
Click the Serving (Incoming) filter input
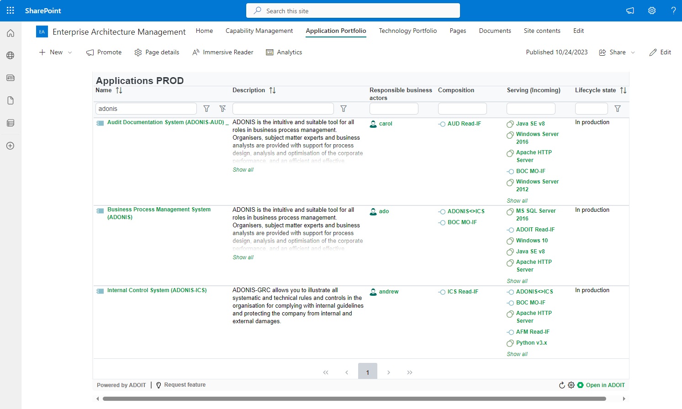[531, 109]
